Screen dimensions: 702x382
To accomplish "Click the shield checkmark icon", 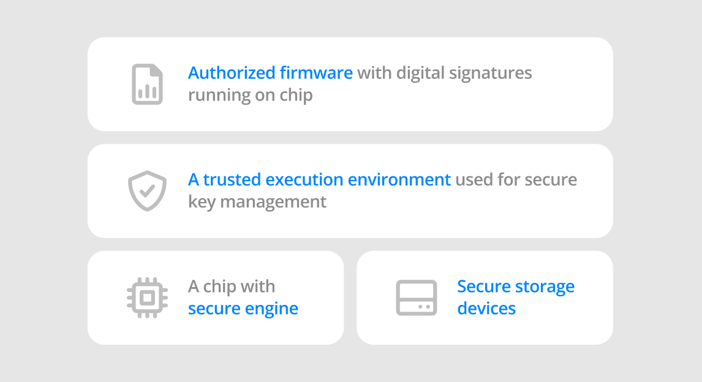I will [x=147, y=191].
